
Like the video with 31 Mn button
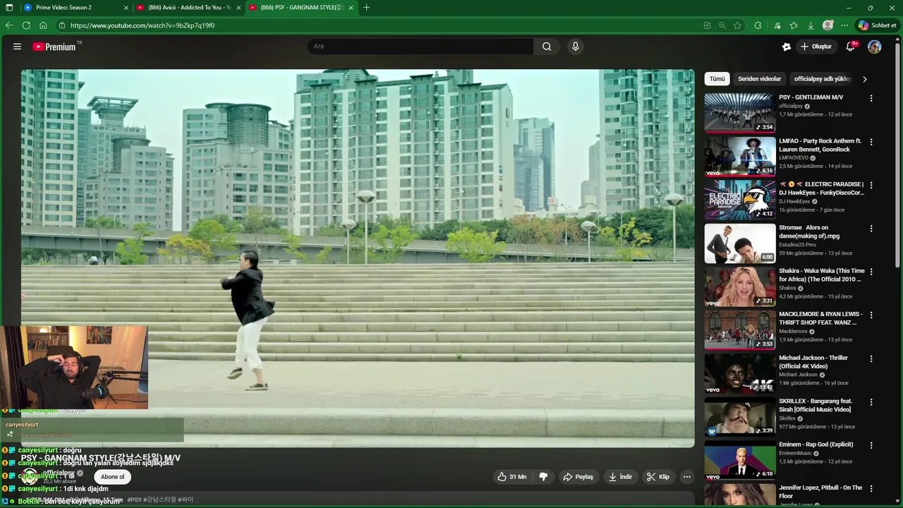click(x=512, y=477)
